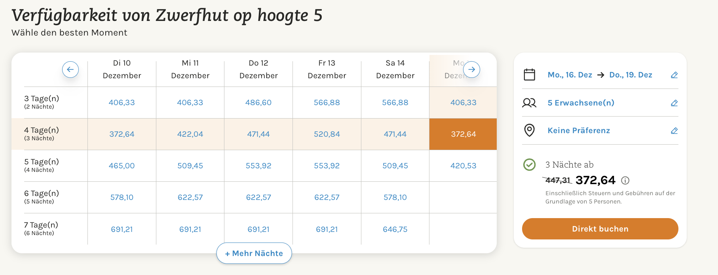Click the previous dates arrow
This screenshot has height=275, width=718.
click(70, 70)
